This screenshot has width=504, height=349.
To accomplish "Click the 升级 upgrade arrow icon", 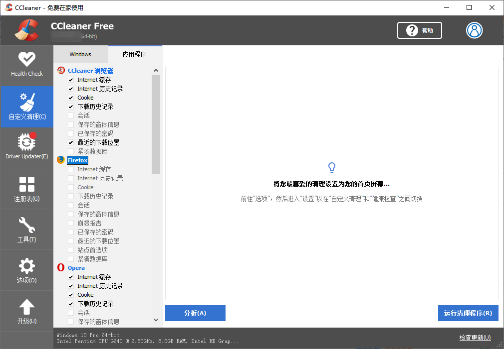I will tap(27, 311).
